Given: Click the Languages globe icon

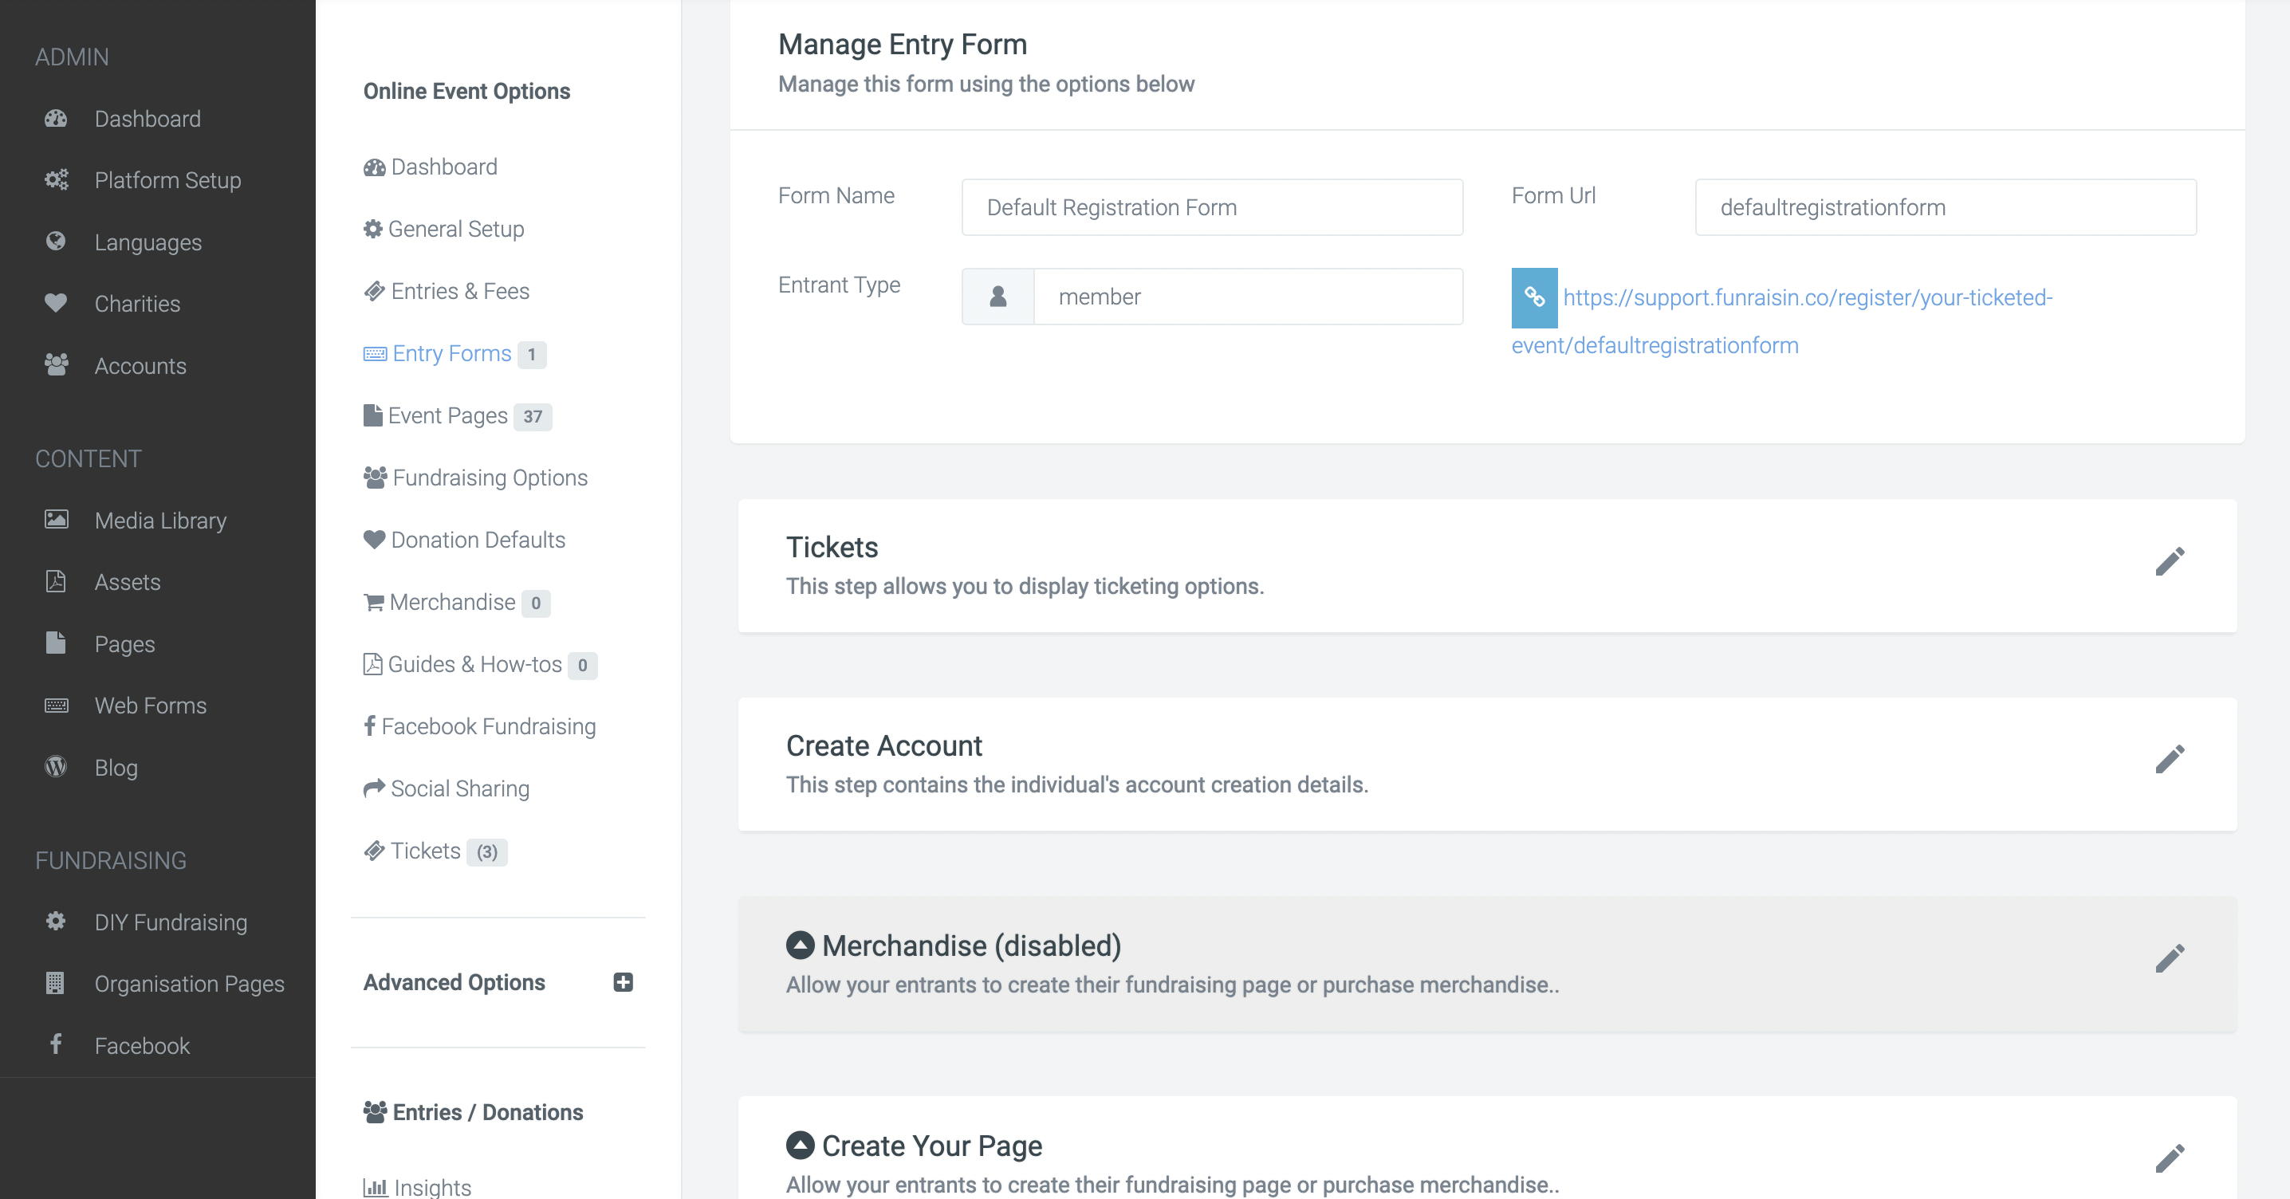Looking at the screenshot, I should (56, 241).
